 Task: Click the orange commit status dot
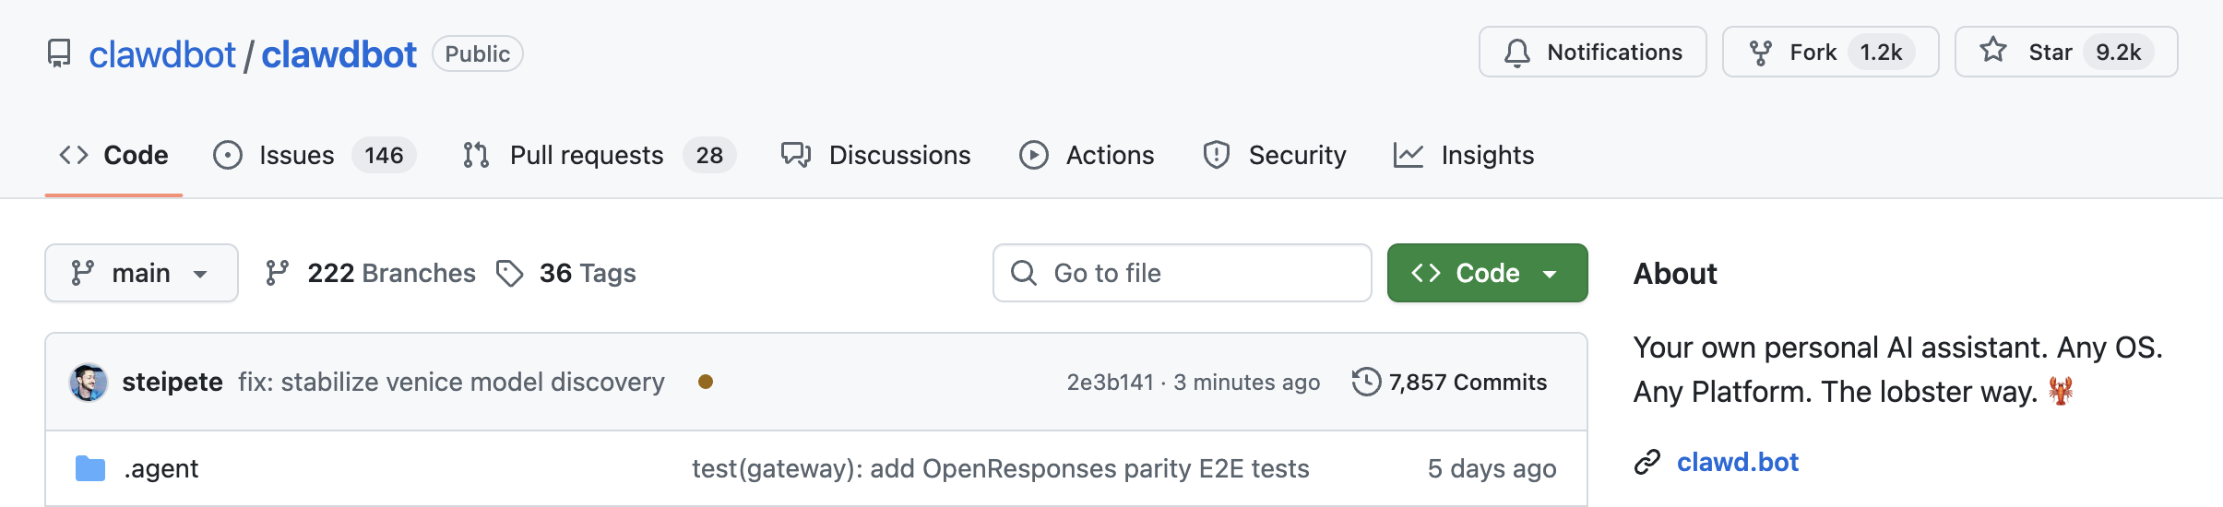[x=706, y=382]
